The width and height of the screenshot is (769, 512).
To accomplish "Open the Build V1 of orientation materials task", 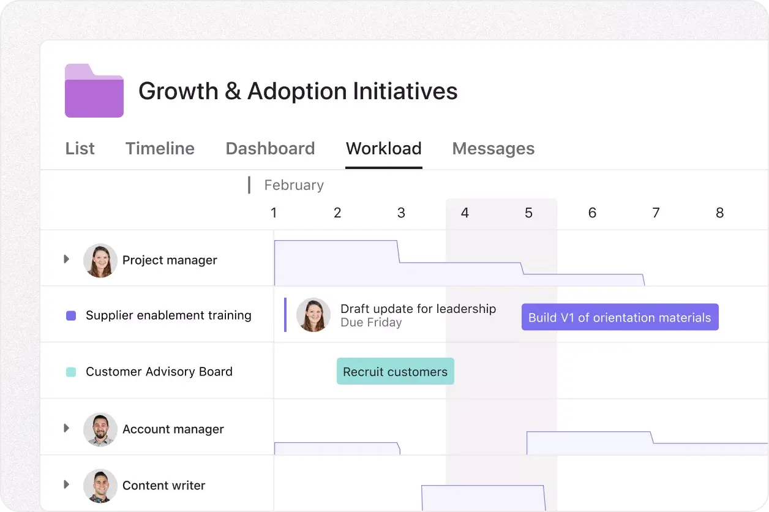I will [x=620, y=317].
